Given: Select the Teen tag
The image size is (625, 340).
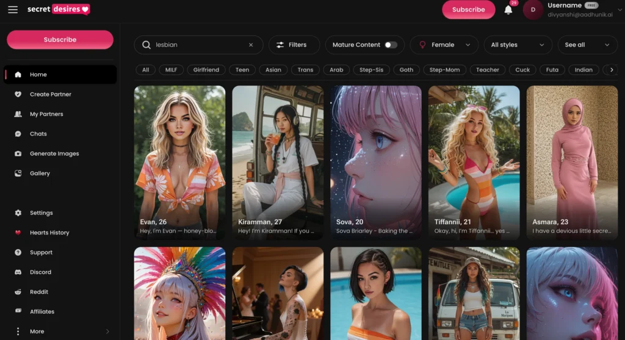Looking at the screenshot, I should (x=242, y=70).
